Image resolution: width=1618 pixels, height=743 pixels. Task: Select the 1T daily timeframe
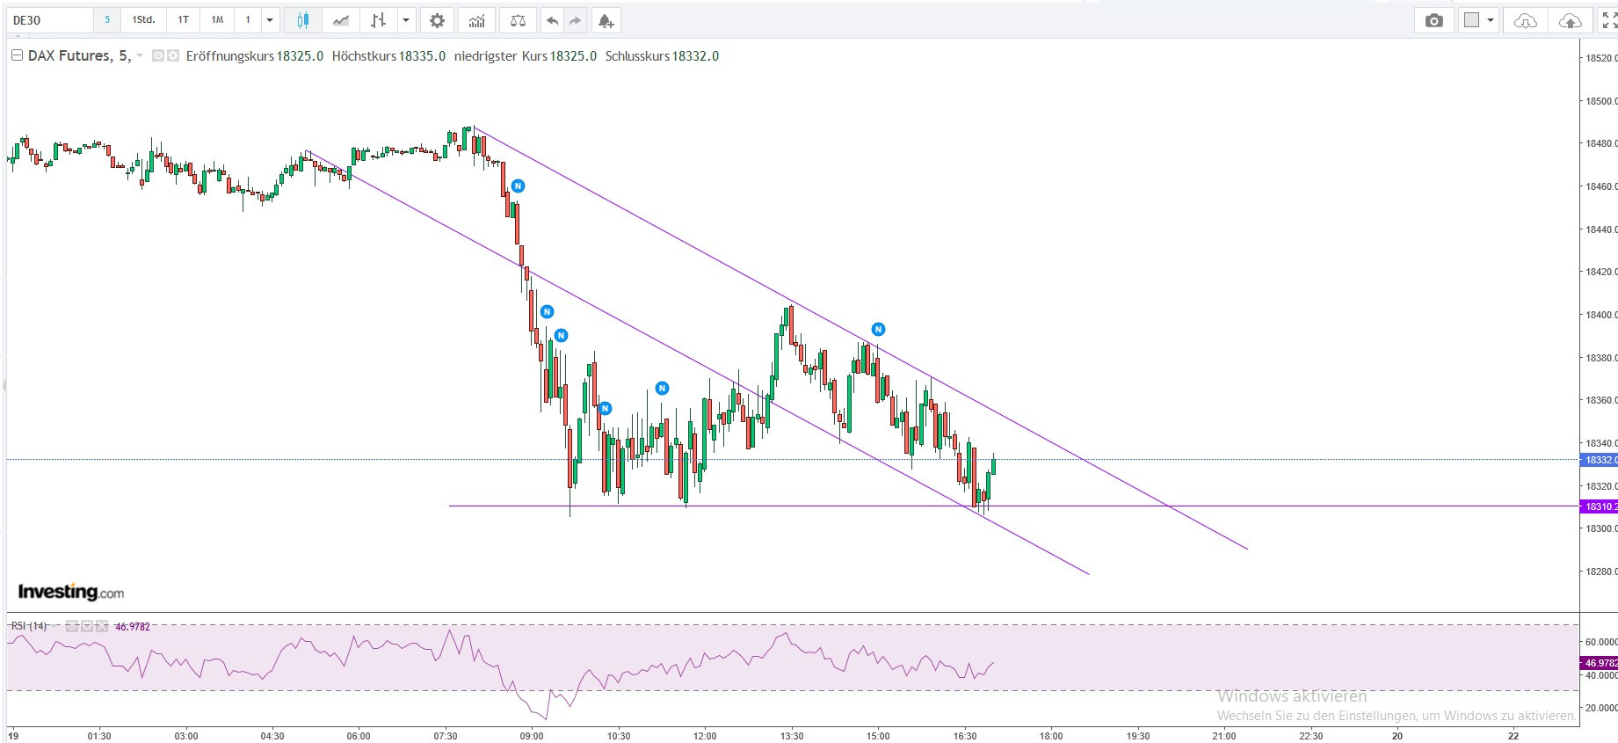183,20
